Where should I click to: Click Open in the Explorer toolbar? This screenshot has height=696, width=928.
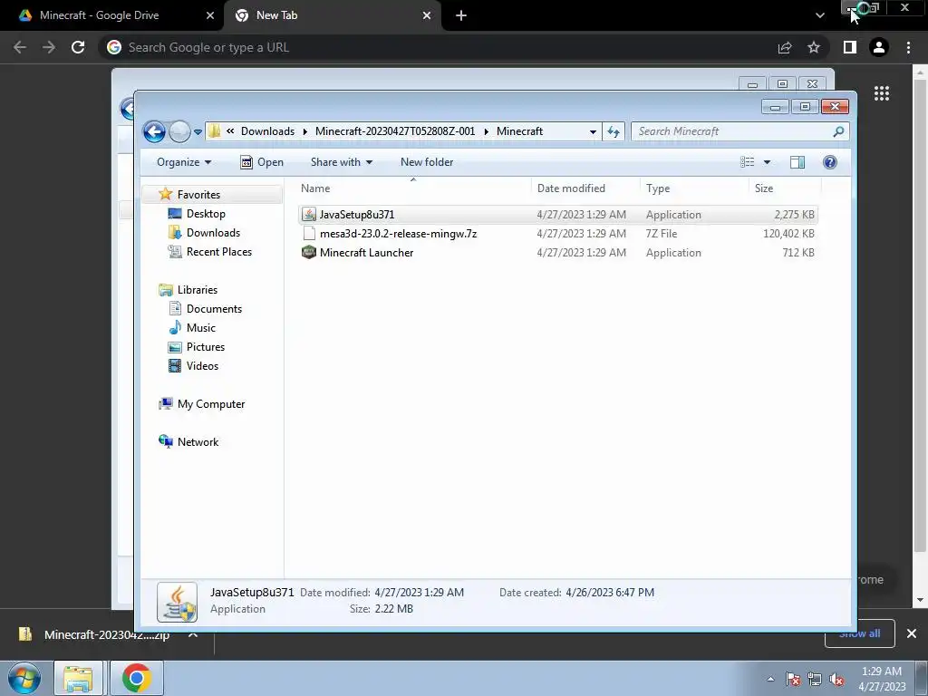click(x=262, y=162)
